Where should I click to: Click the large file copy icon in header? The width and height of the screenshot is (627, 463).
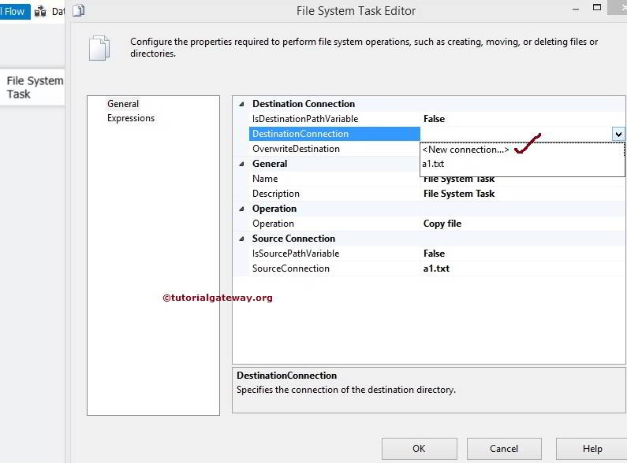[99, 48]
